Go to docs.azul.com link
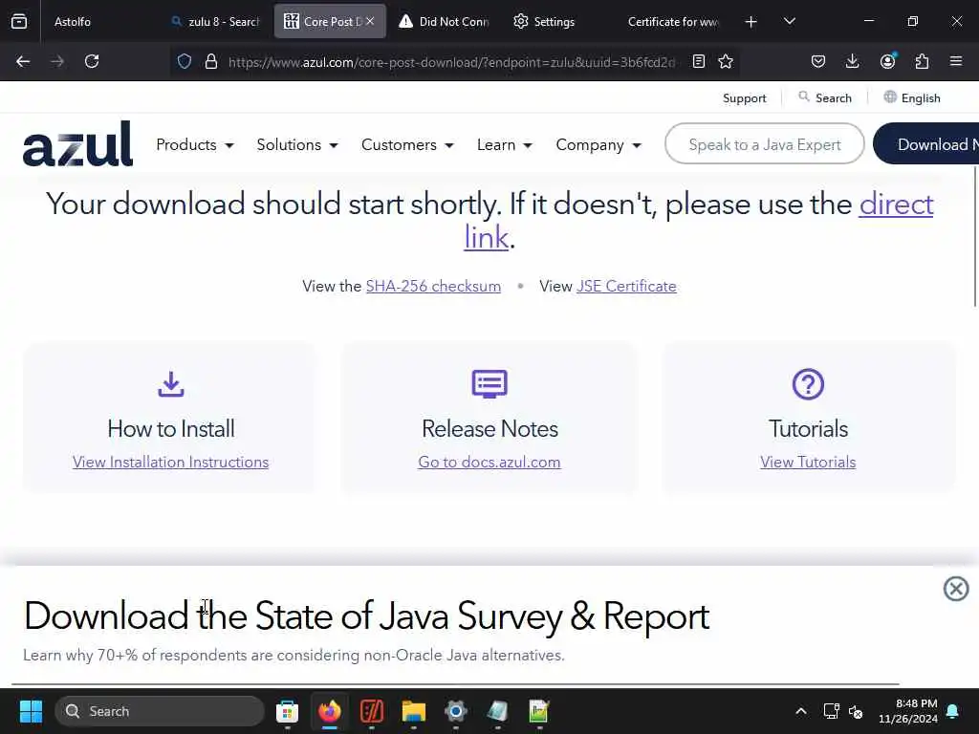 click(489, 462)
